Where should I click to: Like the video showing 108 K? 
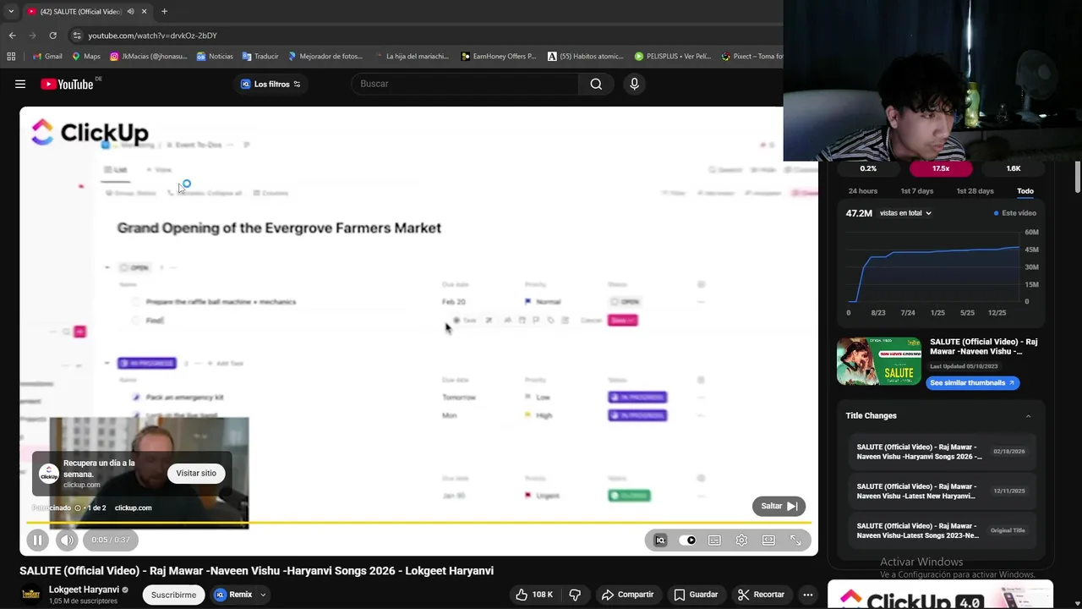point(533,595)
